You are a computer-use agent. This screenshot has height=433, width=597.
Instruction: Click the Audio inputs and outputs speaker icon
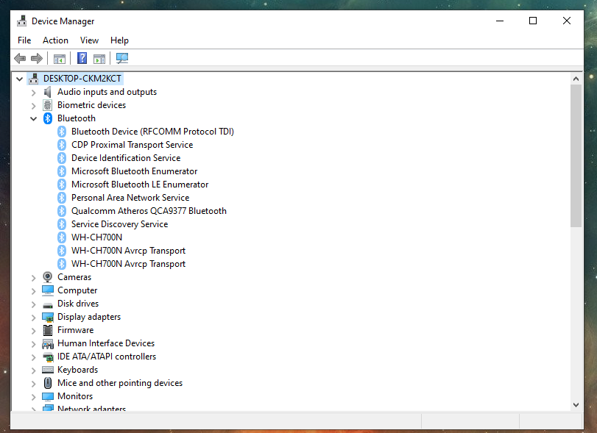tap(47, 92)
